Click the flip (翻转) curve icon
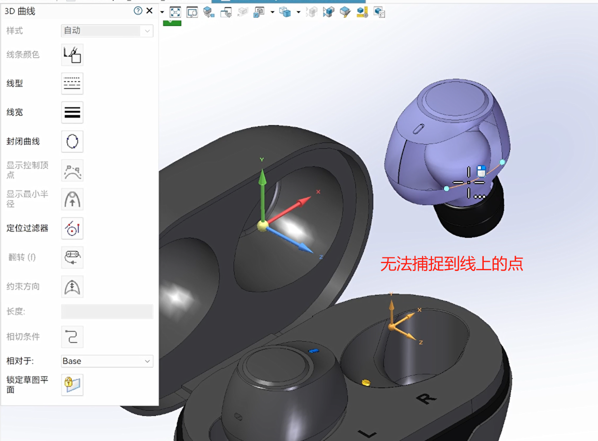 [x=72, y=257]
